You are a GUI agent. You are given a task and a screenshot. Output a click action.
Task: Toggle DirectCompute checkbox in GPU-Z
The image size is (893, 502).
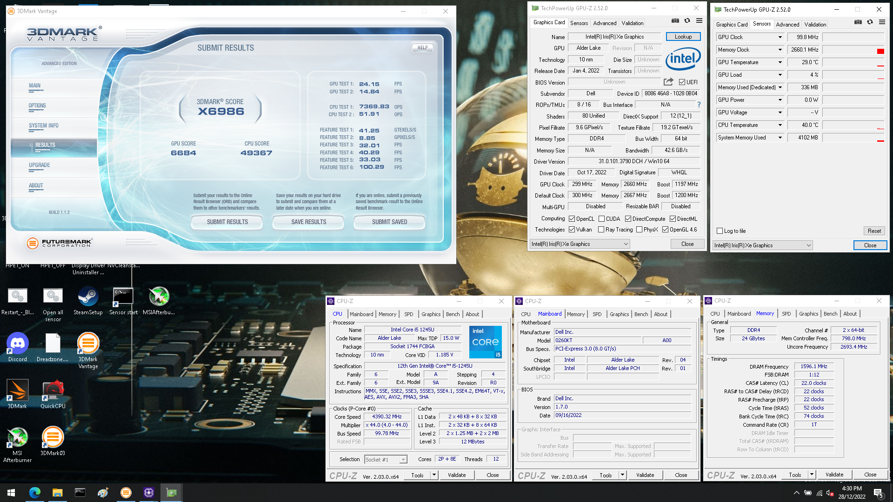[x=628, y=219]
